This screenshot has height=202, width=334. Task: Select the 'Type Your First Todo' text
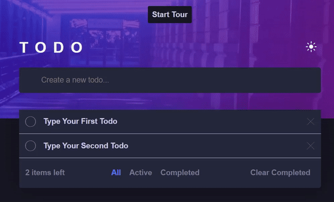[80, 121]
